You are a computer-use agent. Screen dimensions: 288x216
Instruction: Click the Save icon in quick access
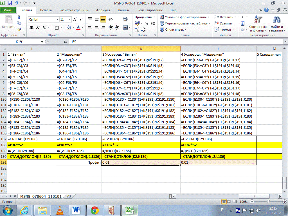[10, 3]
